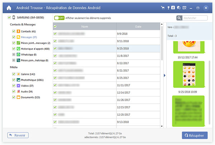Open the feedback menu icon

pos(184,7)
